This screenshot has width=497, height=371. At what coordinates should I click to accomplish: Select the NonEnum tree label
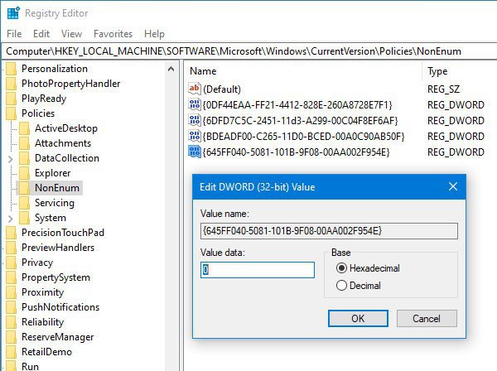tap(57, 188)
